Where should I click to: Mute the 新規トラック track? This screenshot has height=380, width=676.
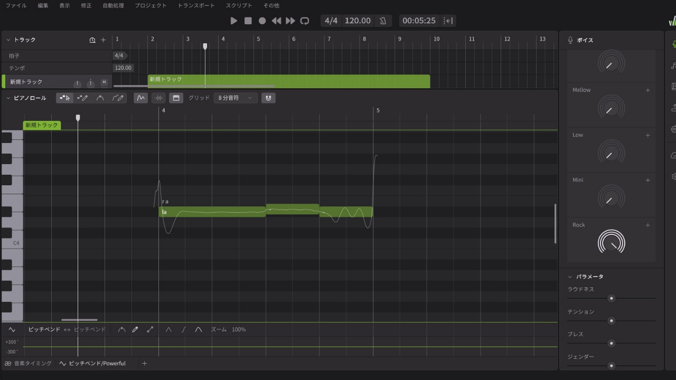(x=104, y=82)
